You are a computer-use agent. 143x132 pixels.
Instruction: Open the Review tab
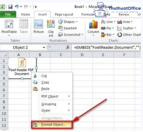coord(124,14)
